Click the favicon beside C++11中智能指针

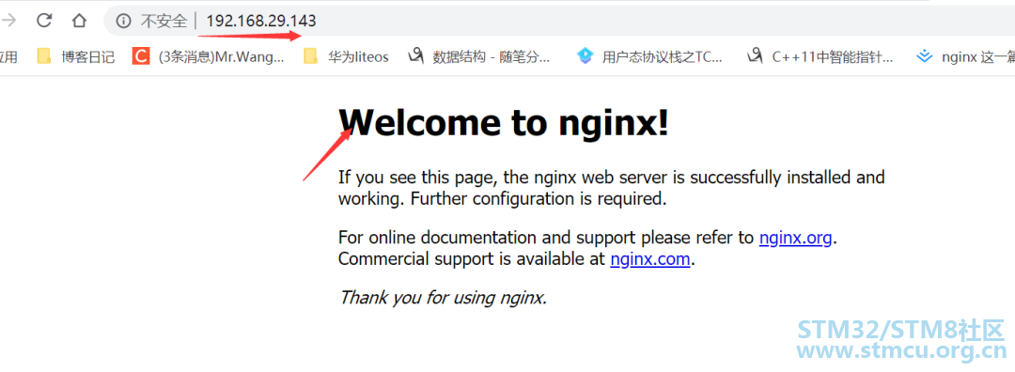[755, 57]
